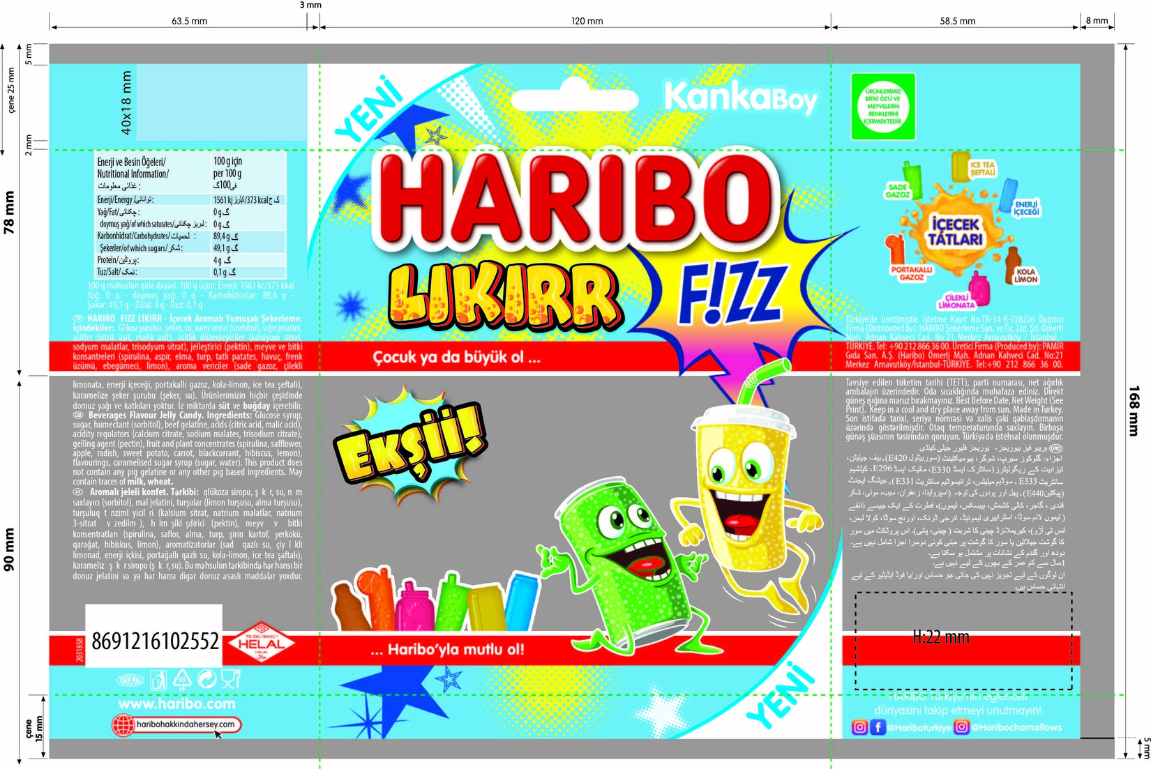Click the tidy-man litter bin icon

(x=159, y=679)
